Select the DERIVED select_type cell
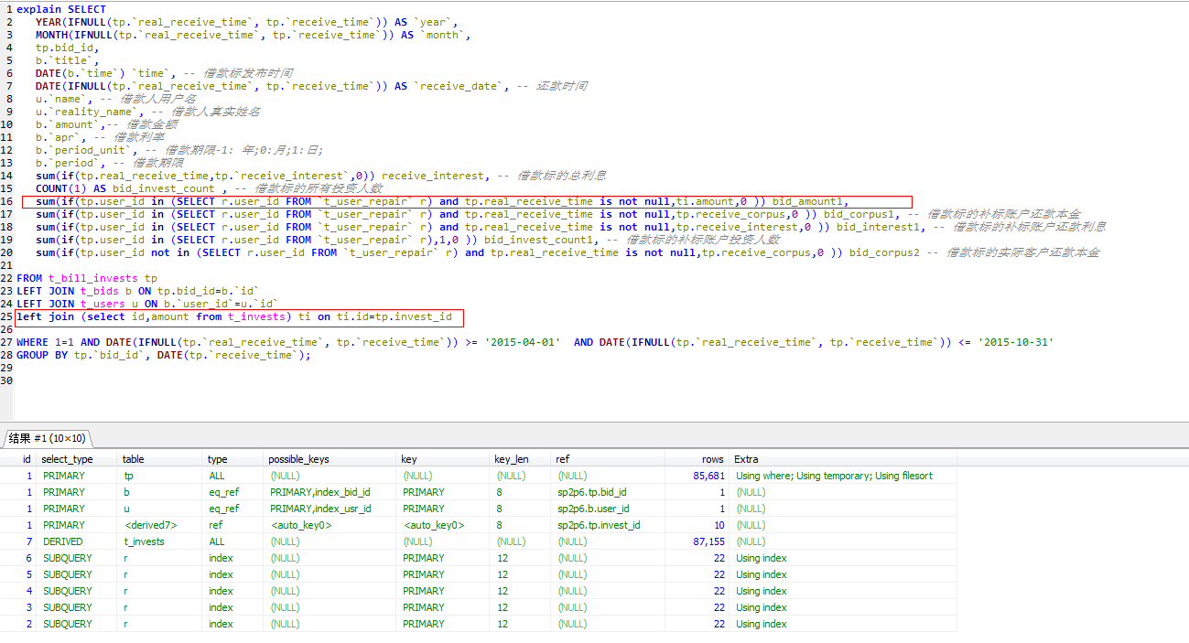The width and height of the screenshot is (1189, 643). 63,541
